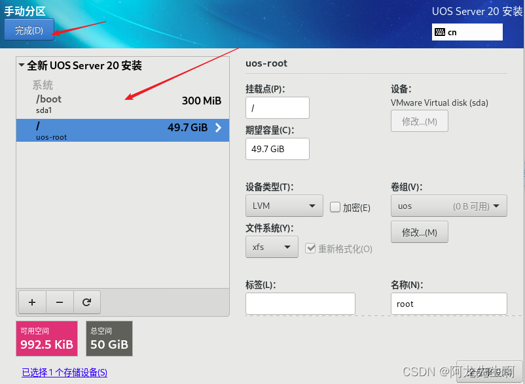Click the 修改 button under volume group
Screen dimensions: 525x384
pos(419,232)
